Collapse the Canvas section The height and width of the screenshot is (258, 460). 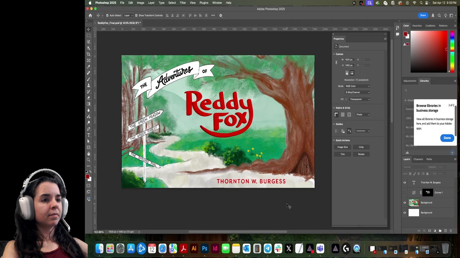(x=334, y=54)
